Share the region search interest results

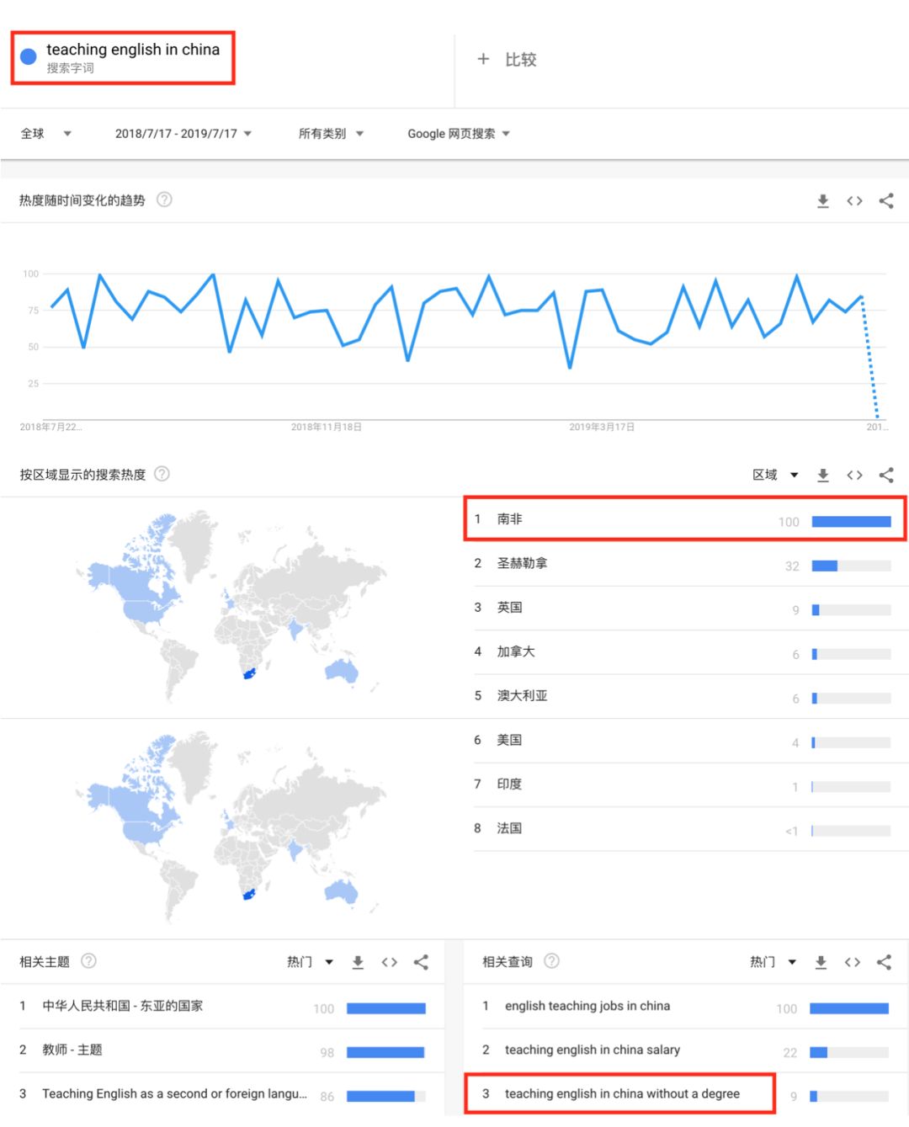click(x=886, y=475)
